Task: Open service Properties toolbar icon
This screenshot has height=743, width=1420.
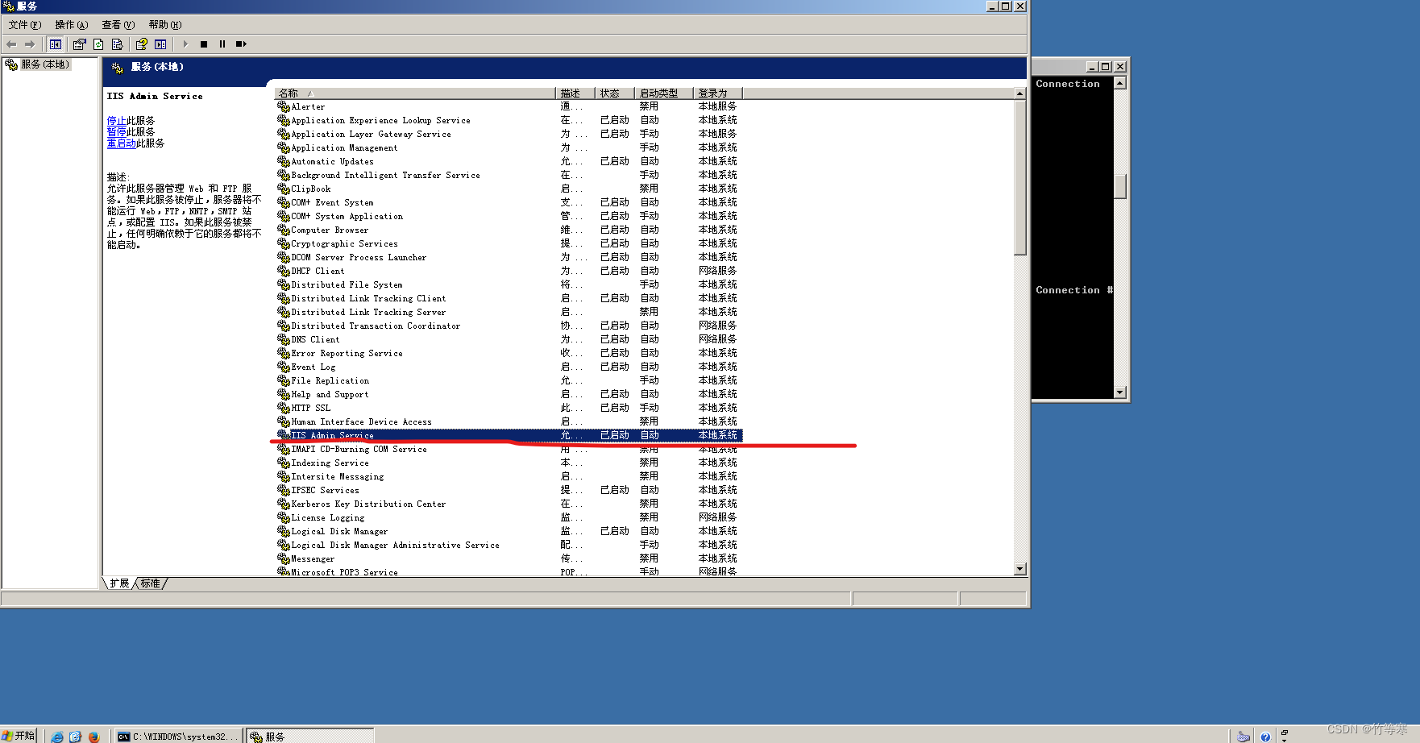Action: pyautogui.click(x=79, y=44)
